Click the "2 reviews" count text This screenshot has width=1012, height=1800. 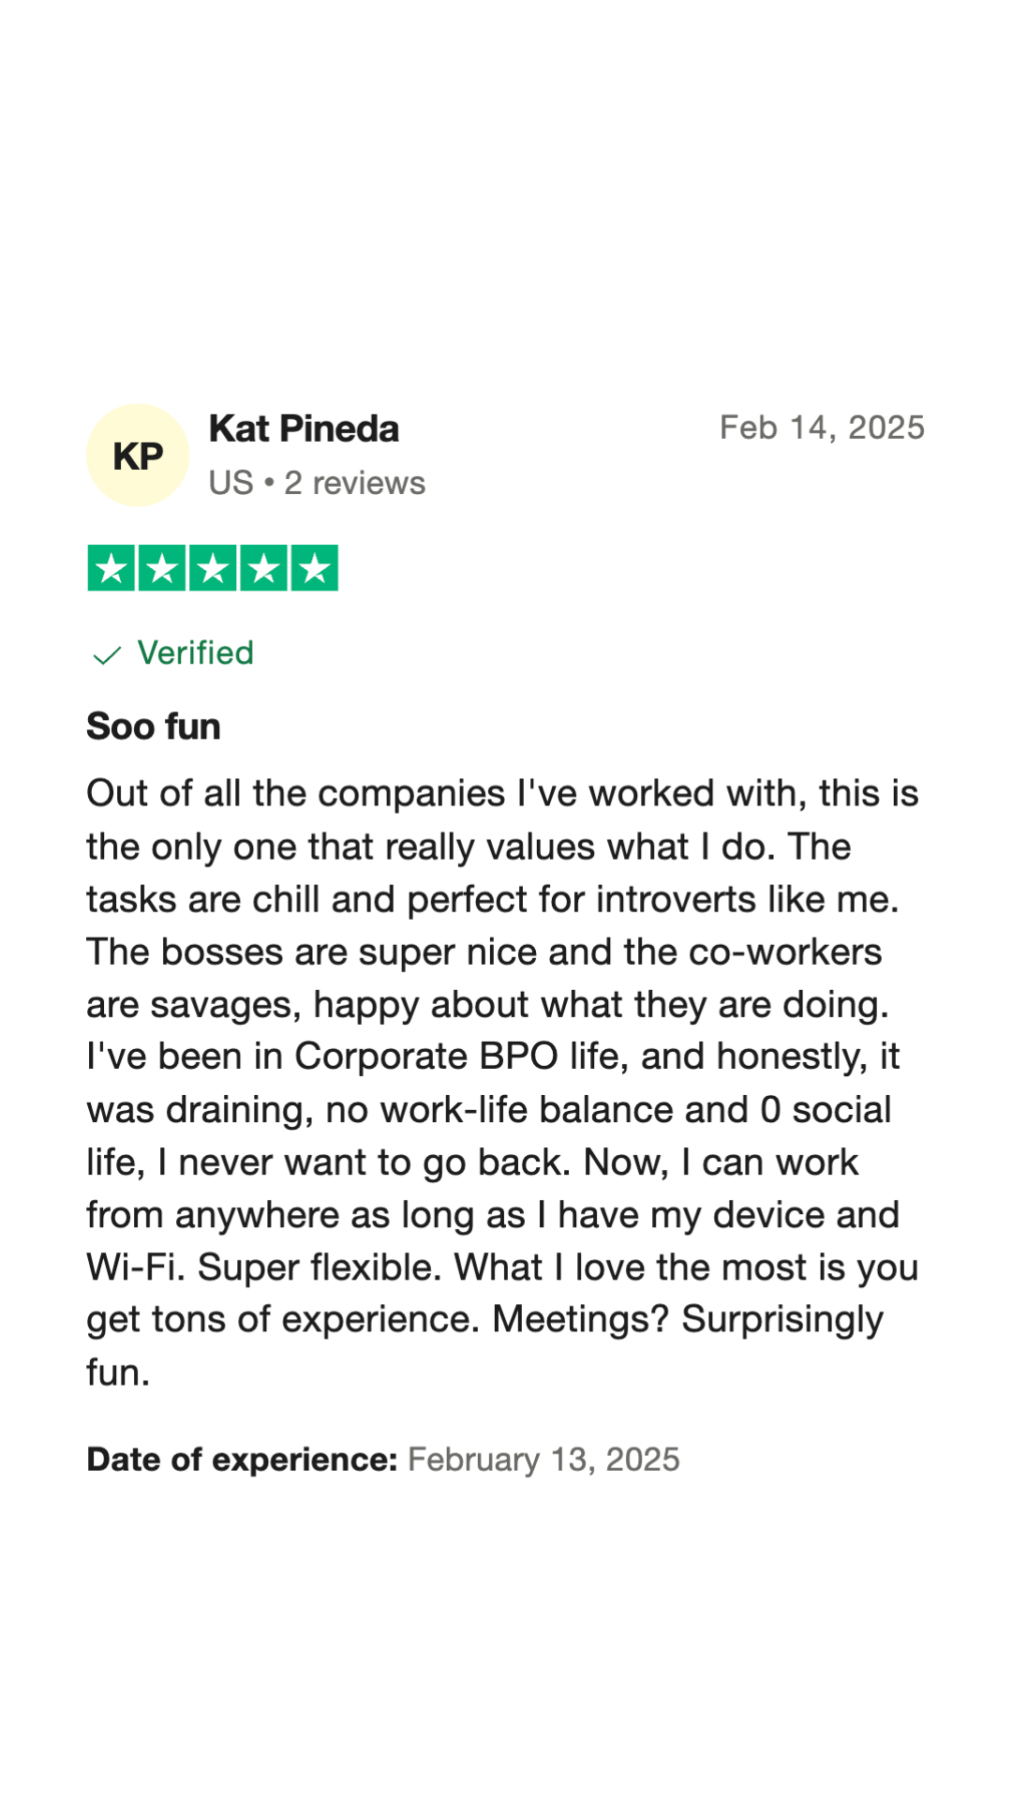coord(354,483)
